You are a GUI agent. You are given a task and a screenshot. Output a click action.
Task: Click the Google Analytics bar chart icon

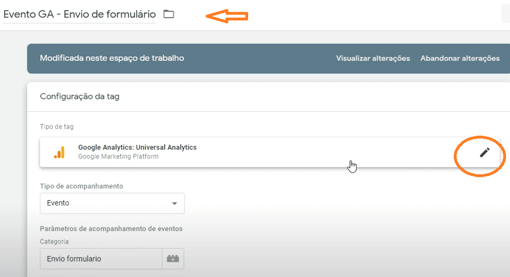60,152
